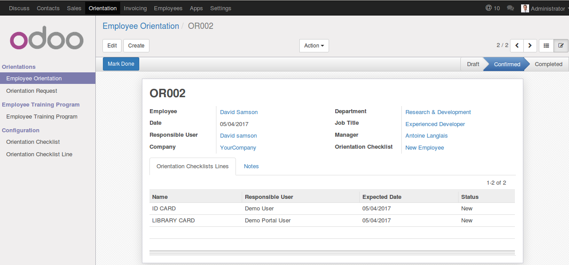569x265 pixels.
Task: Open Orientation Request in sidebar
Action: [31, 91]
